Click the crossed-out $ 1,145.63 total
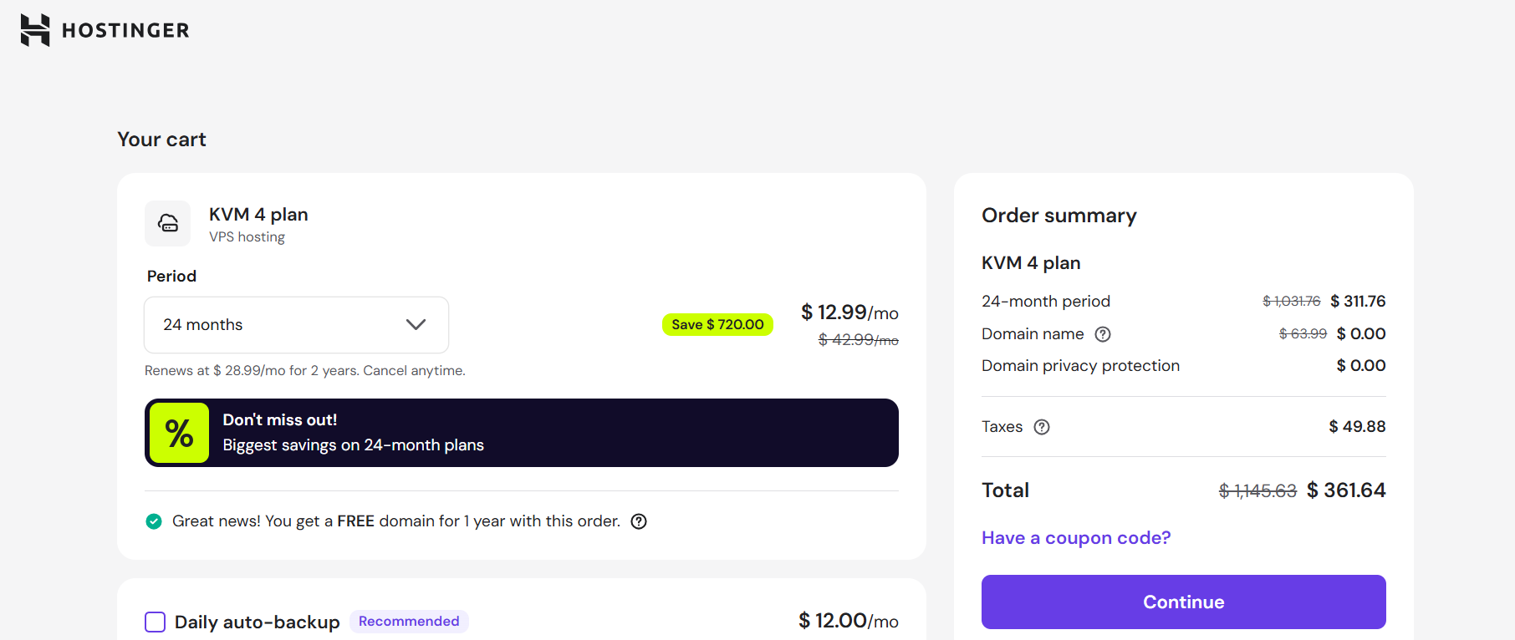This screenshot has height=640, width=1515. [x=1257, y=491]
